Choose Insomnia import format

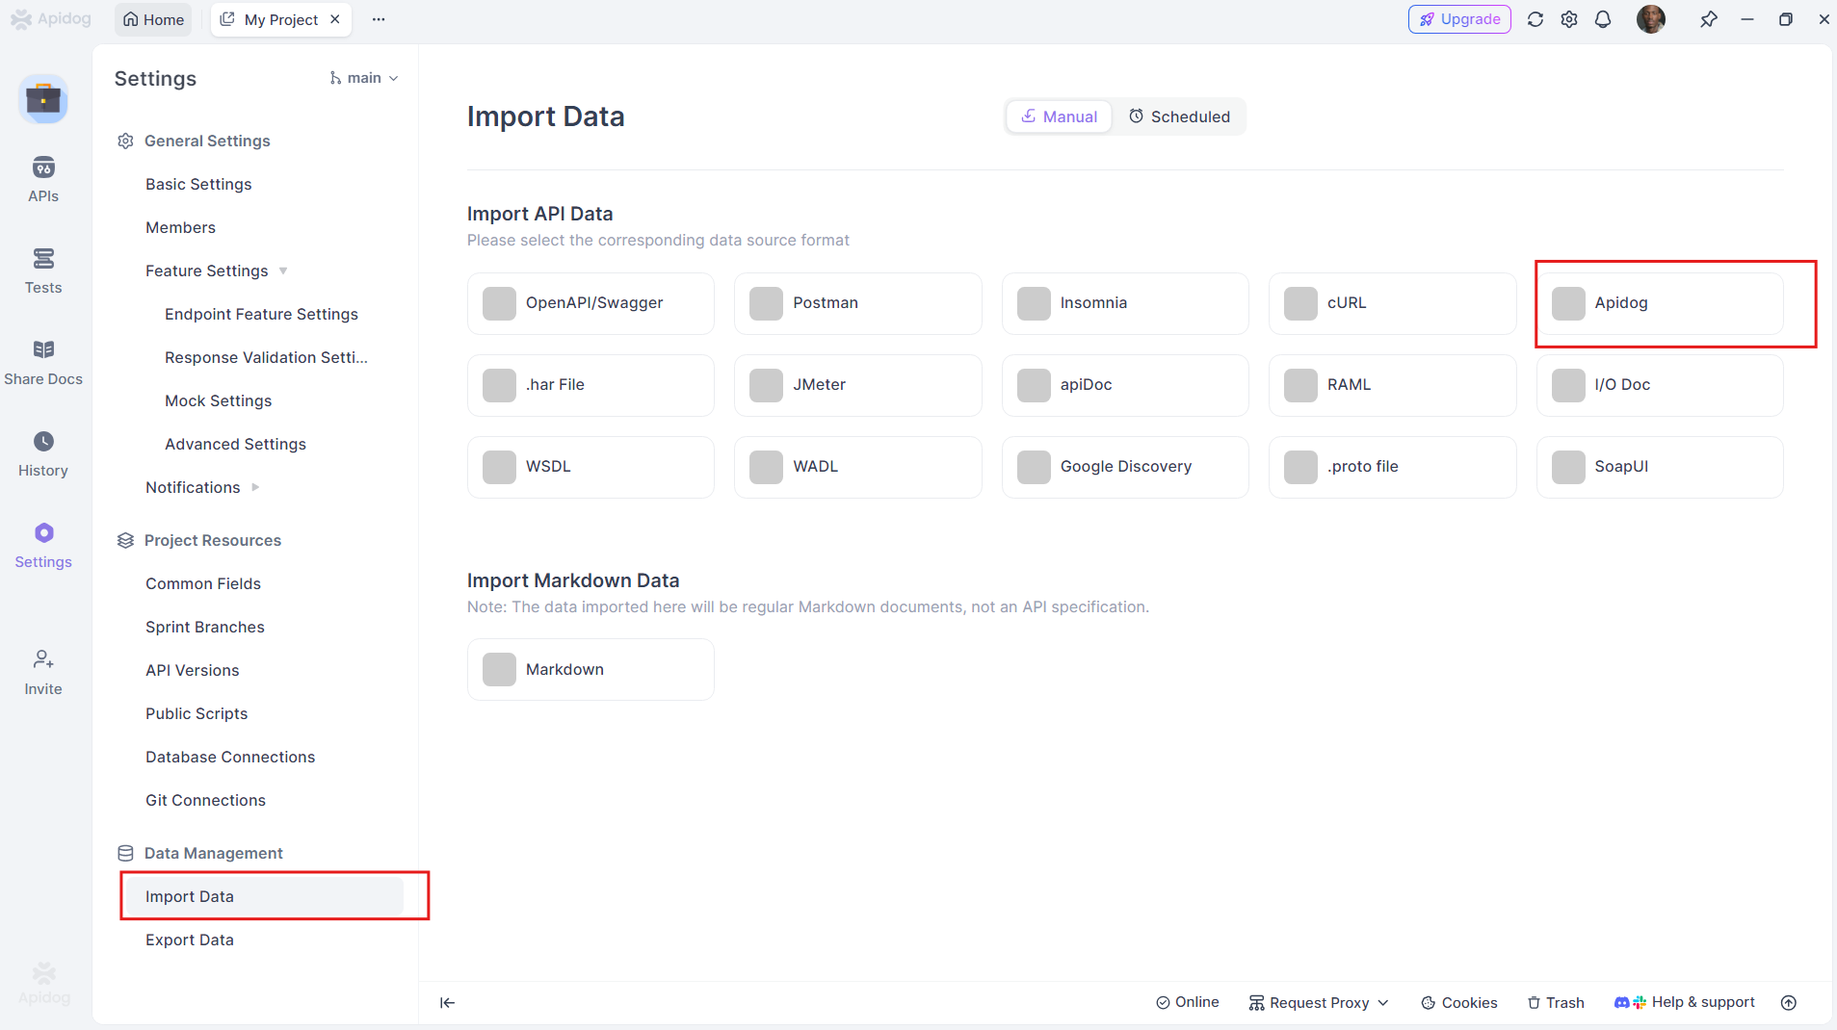click(x=1125, y=303)
